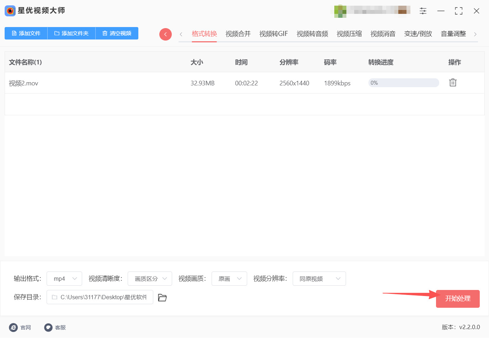Image resolution: width=489 pixels, height=338 pixels.
Task: Click the right chevron in the tab bar
Action: coord(475,34)
